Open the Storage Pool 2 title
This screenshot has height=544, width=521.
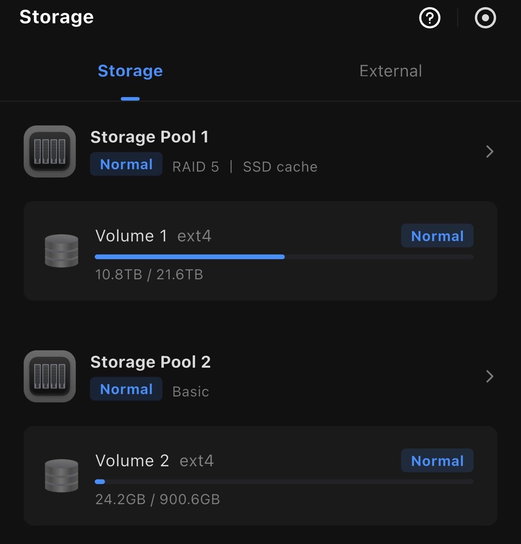(150, 362)
